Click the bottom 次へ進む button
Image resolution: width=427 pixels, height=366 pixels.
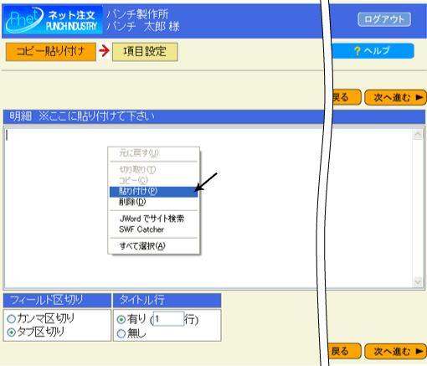[395, 351]
